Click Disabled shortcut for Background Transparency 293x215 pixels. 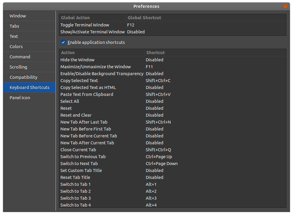pos(154,74)
